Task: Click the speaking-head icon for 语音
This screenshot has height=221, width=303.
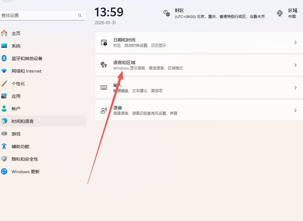Action: pyautogui.click(x=104, y=110)
